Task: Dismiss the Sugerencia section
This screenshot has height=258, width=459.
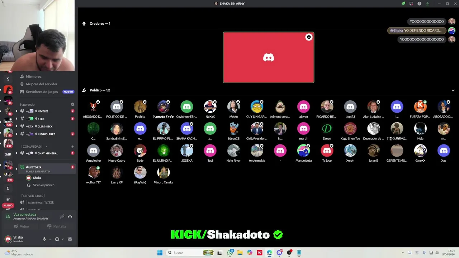Action: point(72,104)
